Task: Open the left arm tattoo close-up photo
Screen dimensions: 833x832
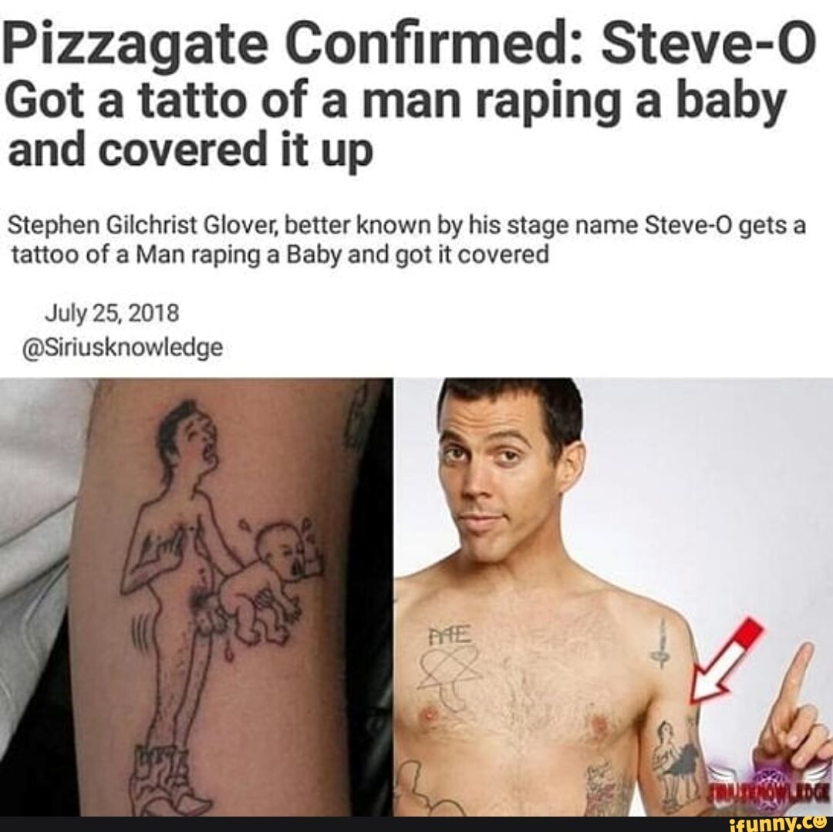Action: [197, 597]
